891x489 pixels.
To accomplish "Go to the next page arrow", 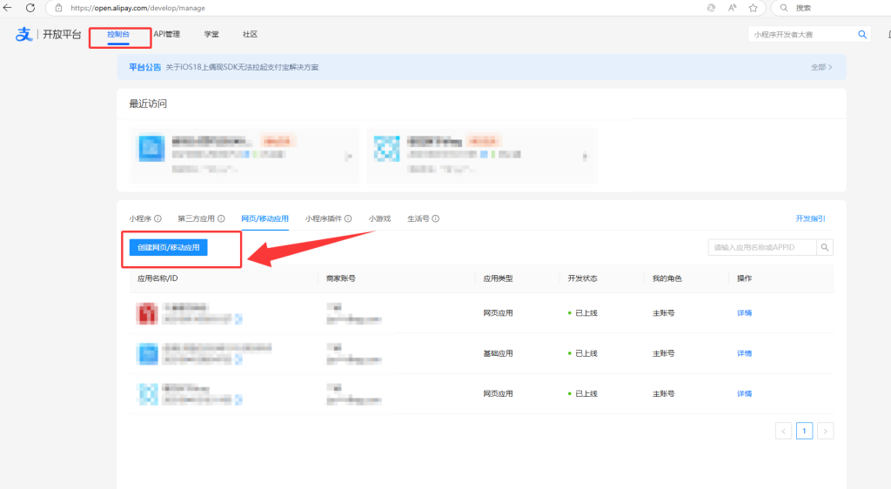I will pyautogui.click(x=826, y=431).
